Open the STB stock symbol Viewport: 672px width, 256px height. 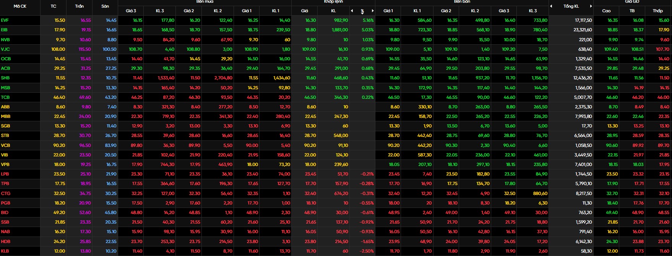coord(5,135)
